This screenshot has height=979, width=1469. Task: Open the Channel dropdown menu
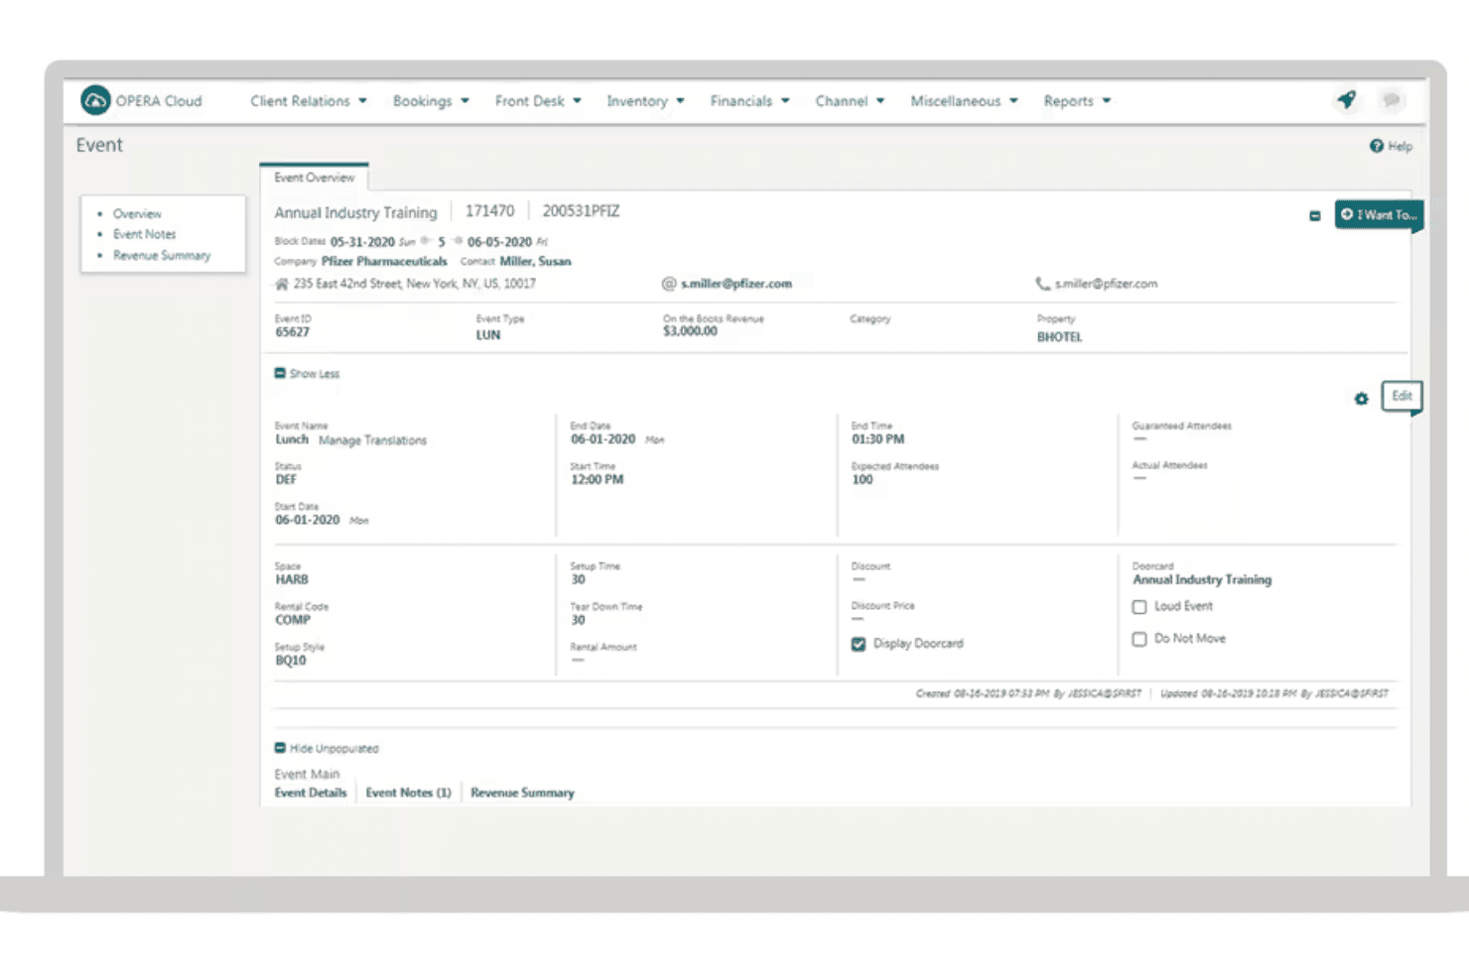(850, 101)
